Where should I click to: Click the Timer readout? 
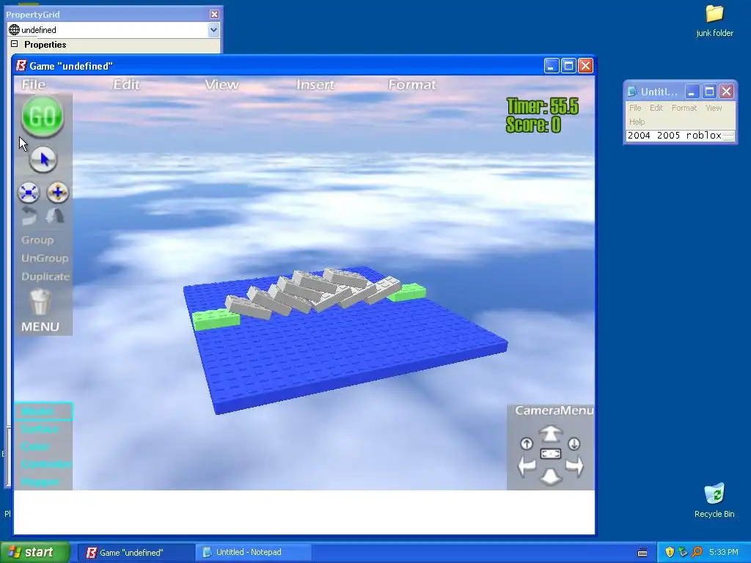542,106
